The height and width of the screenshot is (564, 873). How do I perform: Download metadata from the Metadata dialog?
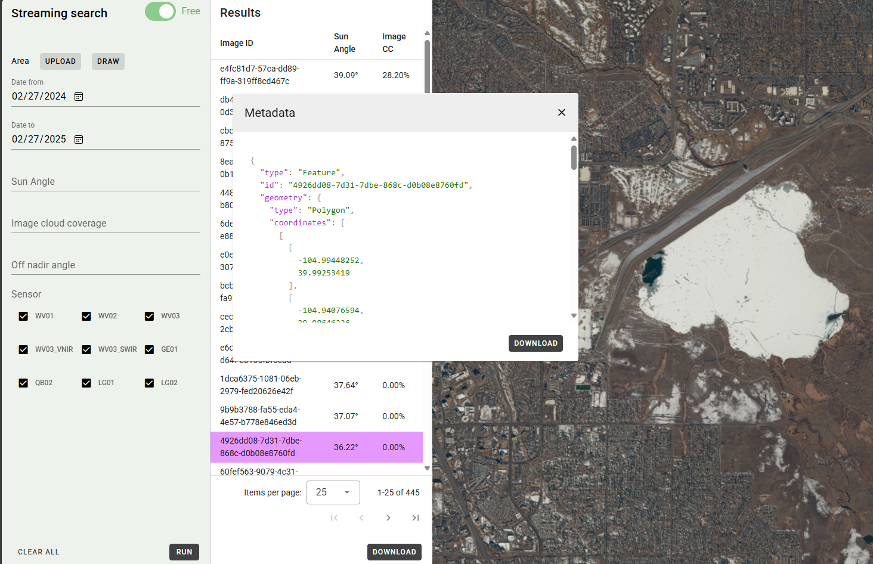point(535,343)
